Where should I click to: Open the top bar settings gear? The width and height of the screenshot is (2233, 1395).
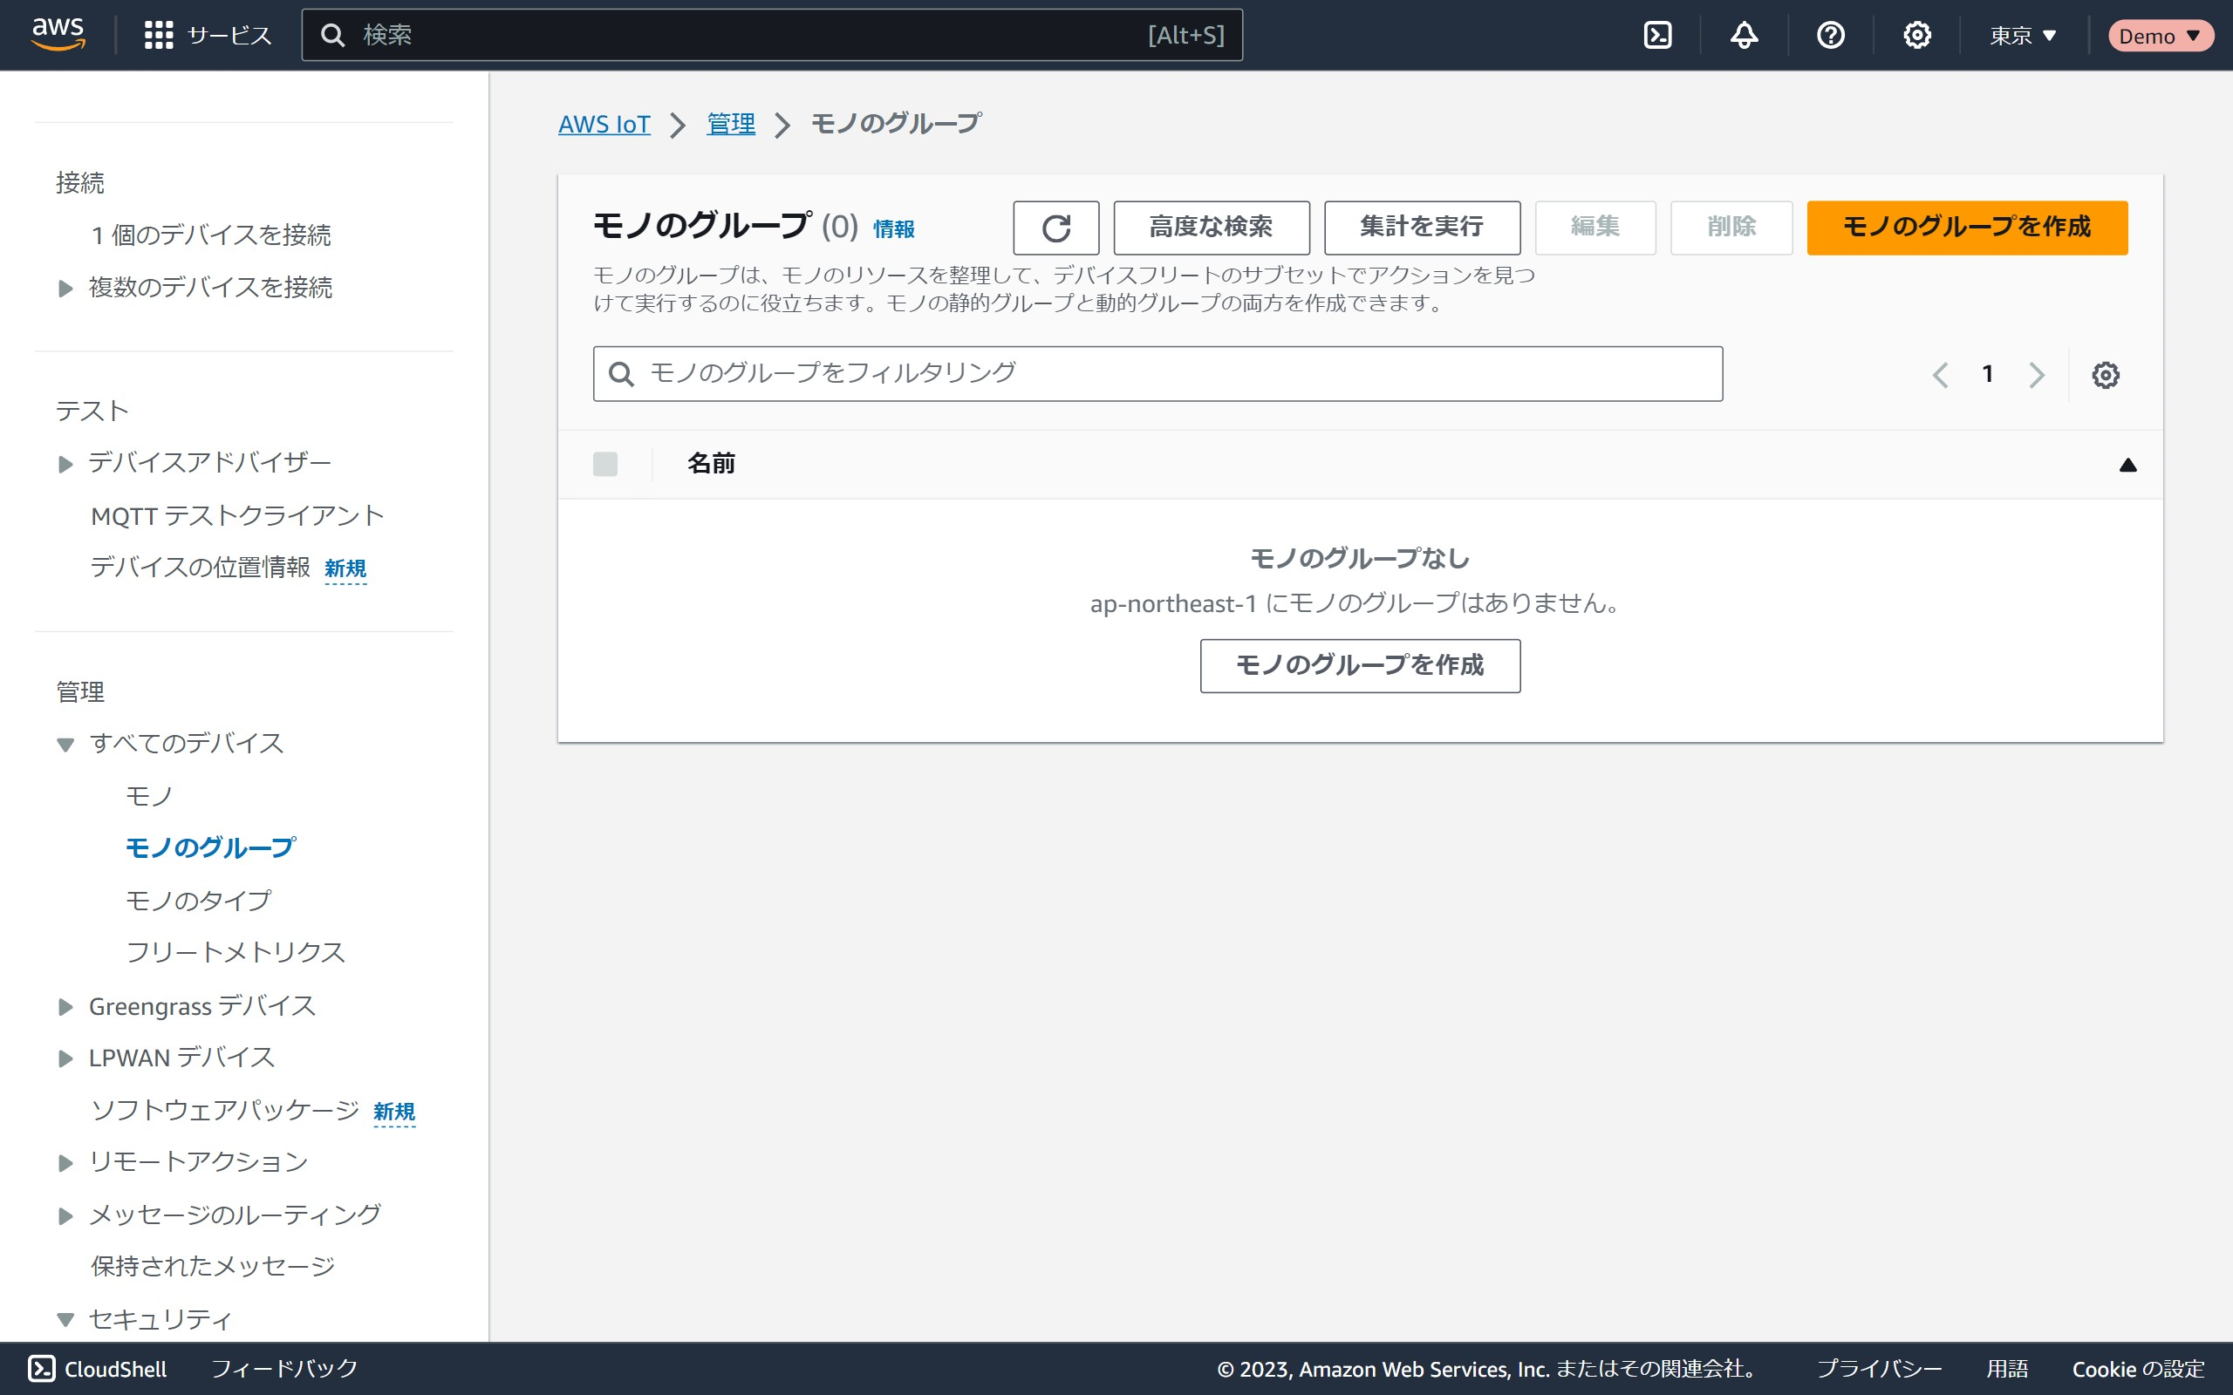point(1916,35)
